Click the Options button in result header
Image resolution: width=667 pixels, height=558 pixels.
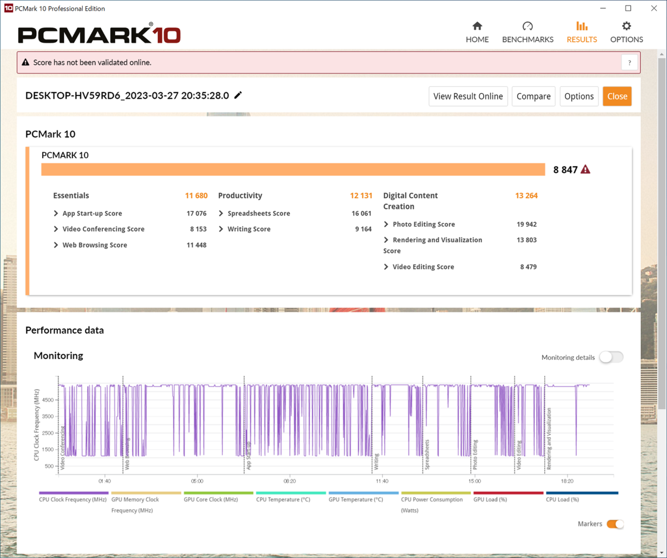(579, 96)
